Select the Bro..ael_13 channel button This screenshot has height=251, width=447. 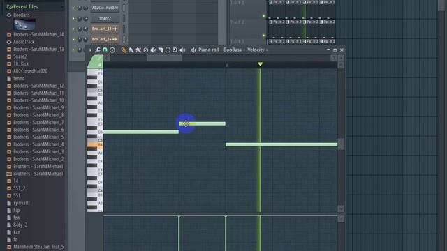105,29
